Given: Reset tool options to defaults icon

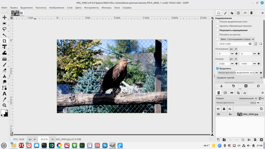Looking at the screenshot, I should click(258, 86).
